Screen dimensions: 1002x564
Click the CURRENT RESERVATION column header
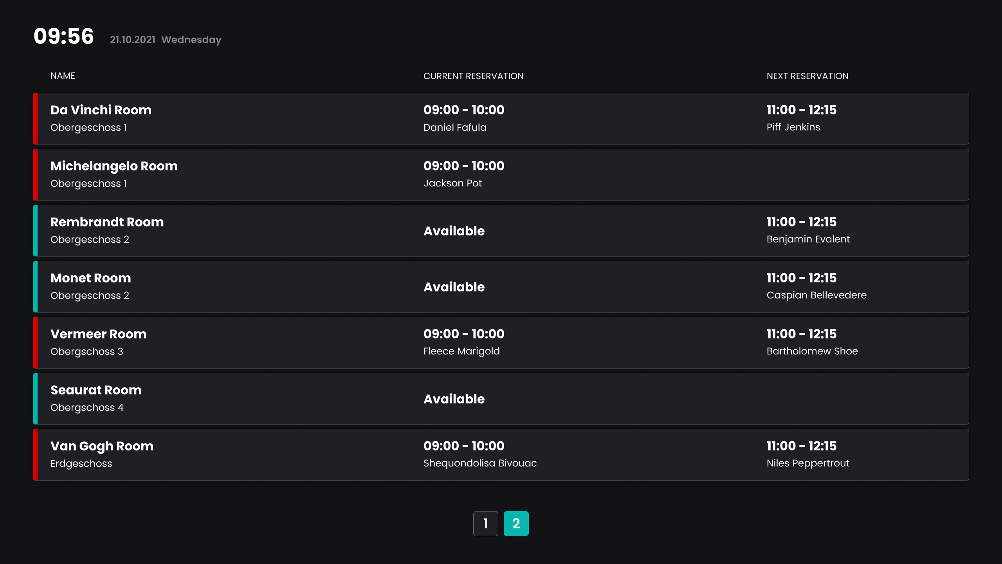[473, 76]
